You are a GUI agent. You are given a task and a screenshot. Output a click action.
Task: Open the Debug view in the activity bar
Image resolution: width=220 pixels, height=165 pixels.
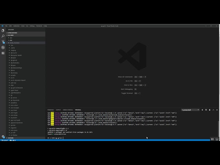(3, 47)
